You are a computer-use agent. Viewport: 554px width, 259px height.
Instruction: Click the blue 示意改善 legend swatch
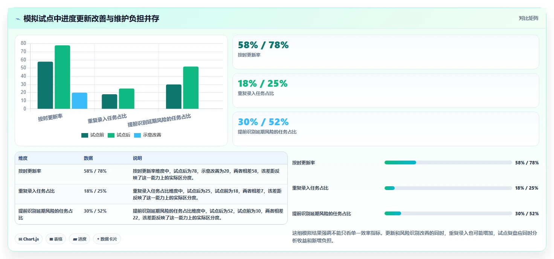coord(137,135)
